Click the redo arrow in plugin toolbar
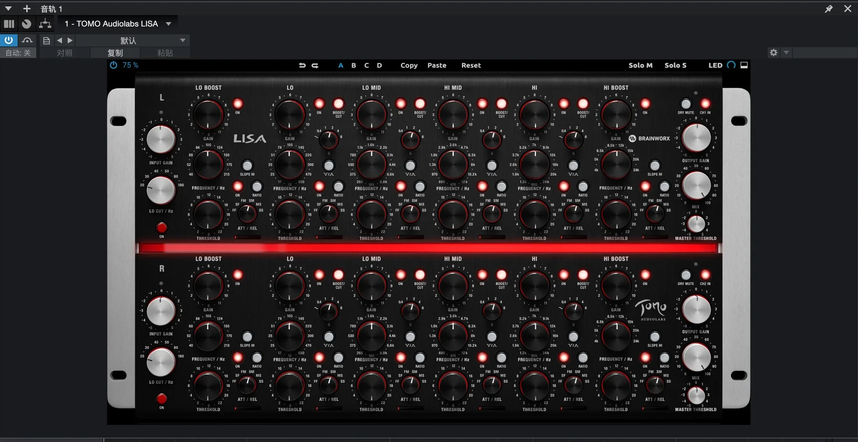The width and height of the screenshot is (858, 442). 315,65
